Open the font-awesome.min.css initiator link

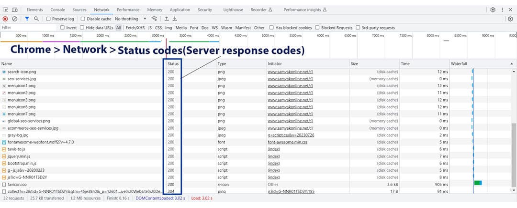[288, 142]
